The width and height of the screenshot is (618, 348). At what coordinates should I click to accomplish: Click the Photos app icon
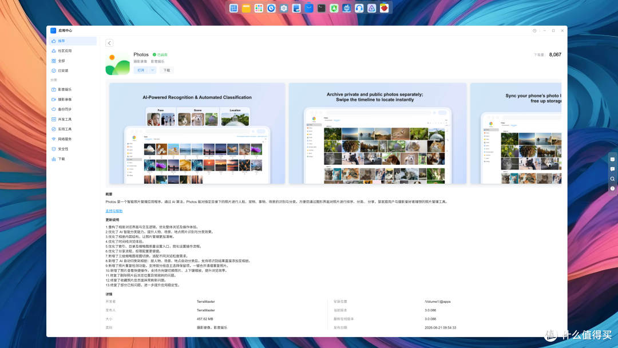[x=117, y=63]
